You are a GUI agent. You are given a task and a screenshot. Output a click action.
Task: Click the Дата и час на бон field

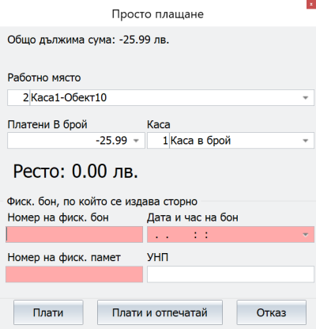pos(231,235)
